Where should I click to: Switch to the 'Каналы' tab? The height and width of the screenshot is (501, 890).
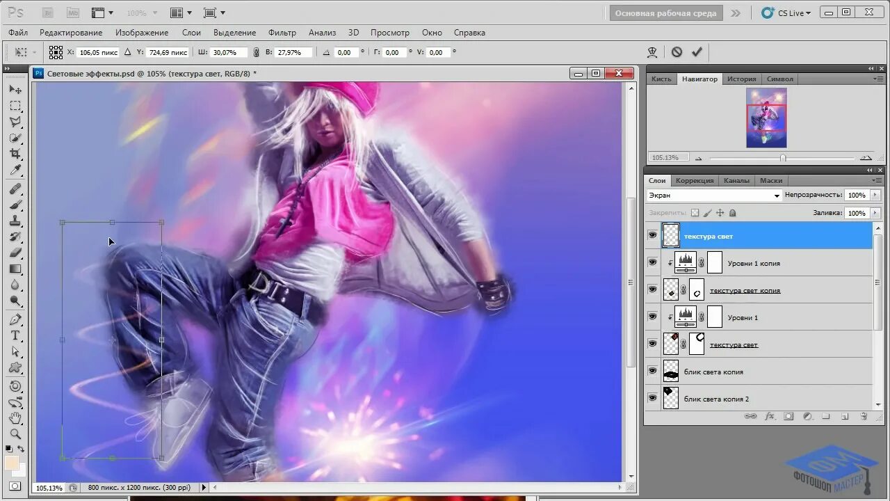(736, 180)
